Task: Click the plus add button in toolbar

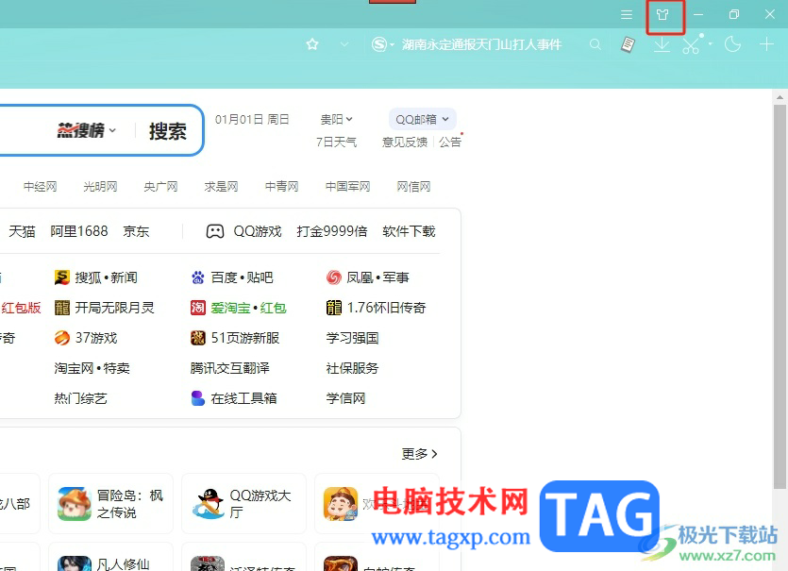Action: point(766,44)
